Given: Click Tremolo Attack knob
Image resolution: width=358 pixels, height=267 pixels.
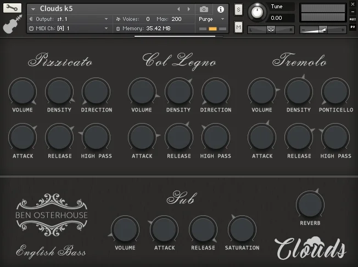Looking at the screenshot, I should [262, 137].
